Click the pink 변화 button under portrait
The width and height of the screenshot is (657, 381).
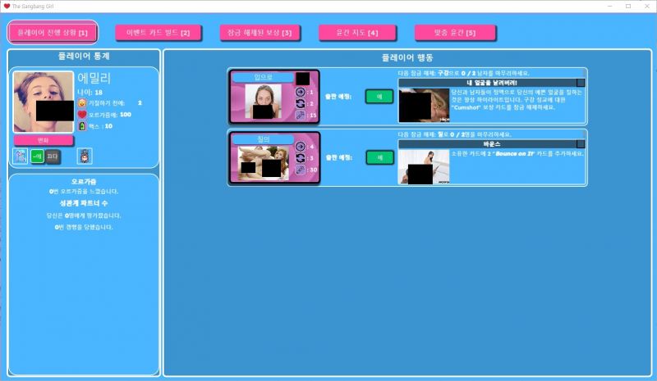point(44,141)
